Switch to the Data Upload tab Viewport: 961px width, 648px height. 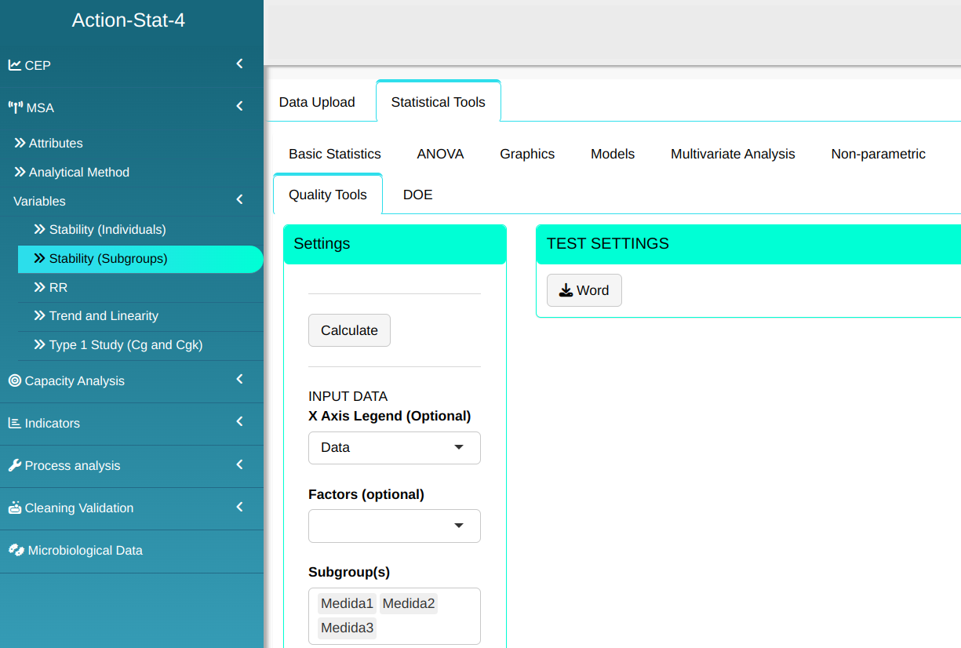point(317,102)
